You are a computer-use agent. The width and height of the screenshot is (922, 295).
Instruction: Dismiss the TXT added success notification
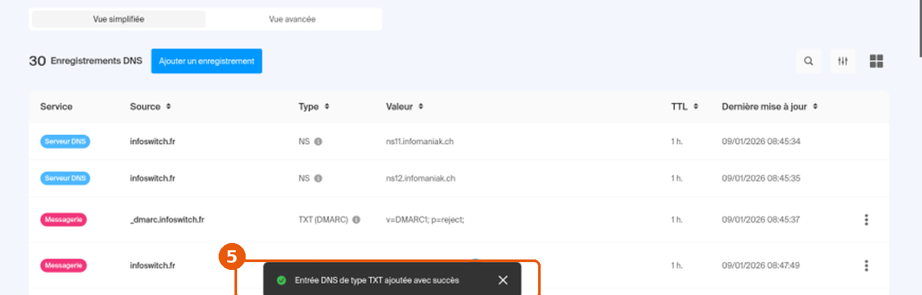tap(503, 281)
